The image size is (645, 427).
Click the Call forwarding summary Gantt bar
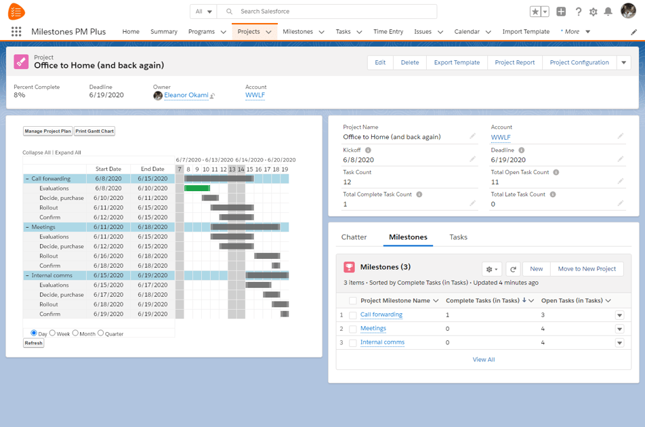click(219, 178)
